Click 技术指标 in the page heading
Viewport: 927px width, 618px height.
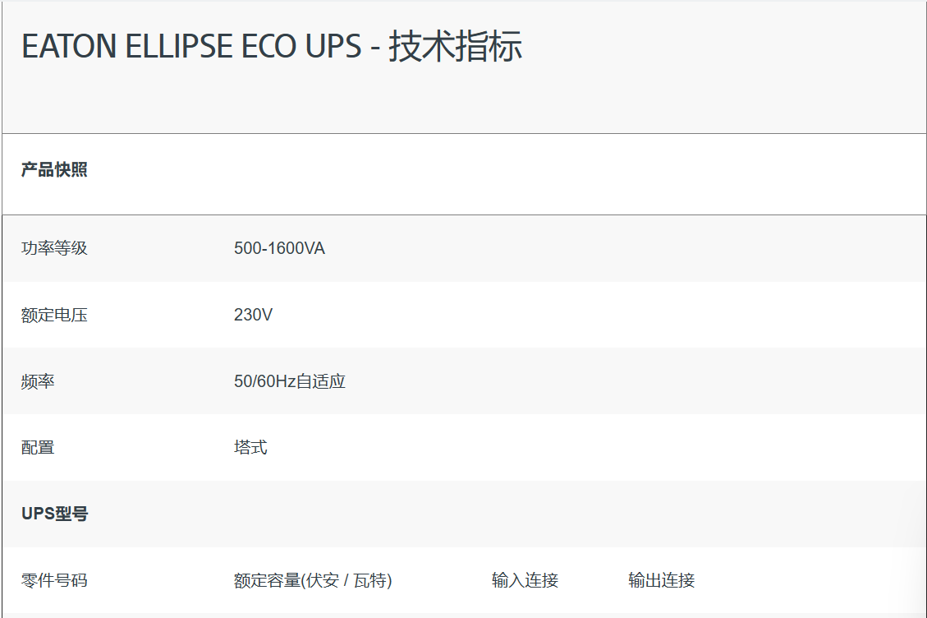click(455, 46)
